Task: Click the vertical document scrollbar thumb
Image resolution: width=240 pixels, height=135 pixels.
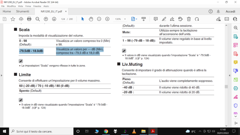Action: click(226, 86)
